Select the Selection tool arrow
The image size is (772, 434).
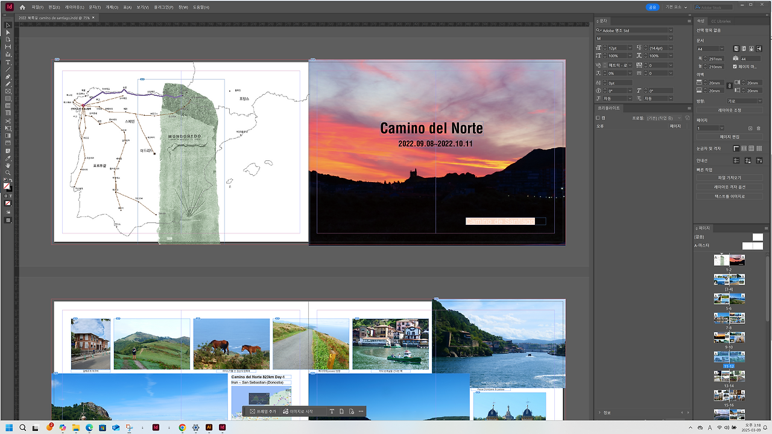point(8,25)
